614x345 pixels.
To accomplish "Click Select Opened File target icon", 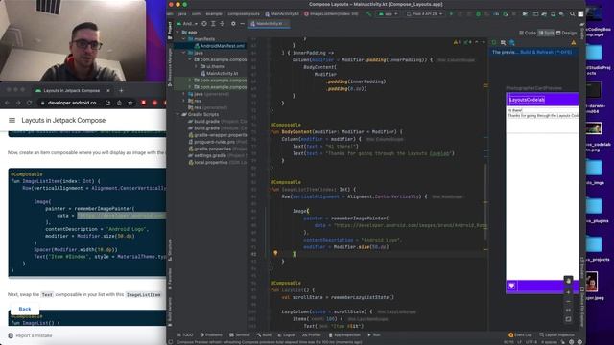I will tap(204, 23).
